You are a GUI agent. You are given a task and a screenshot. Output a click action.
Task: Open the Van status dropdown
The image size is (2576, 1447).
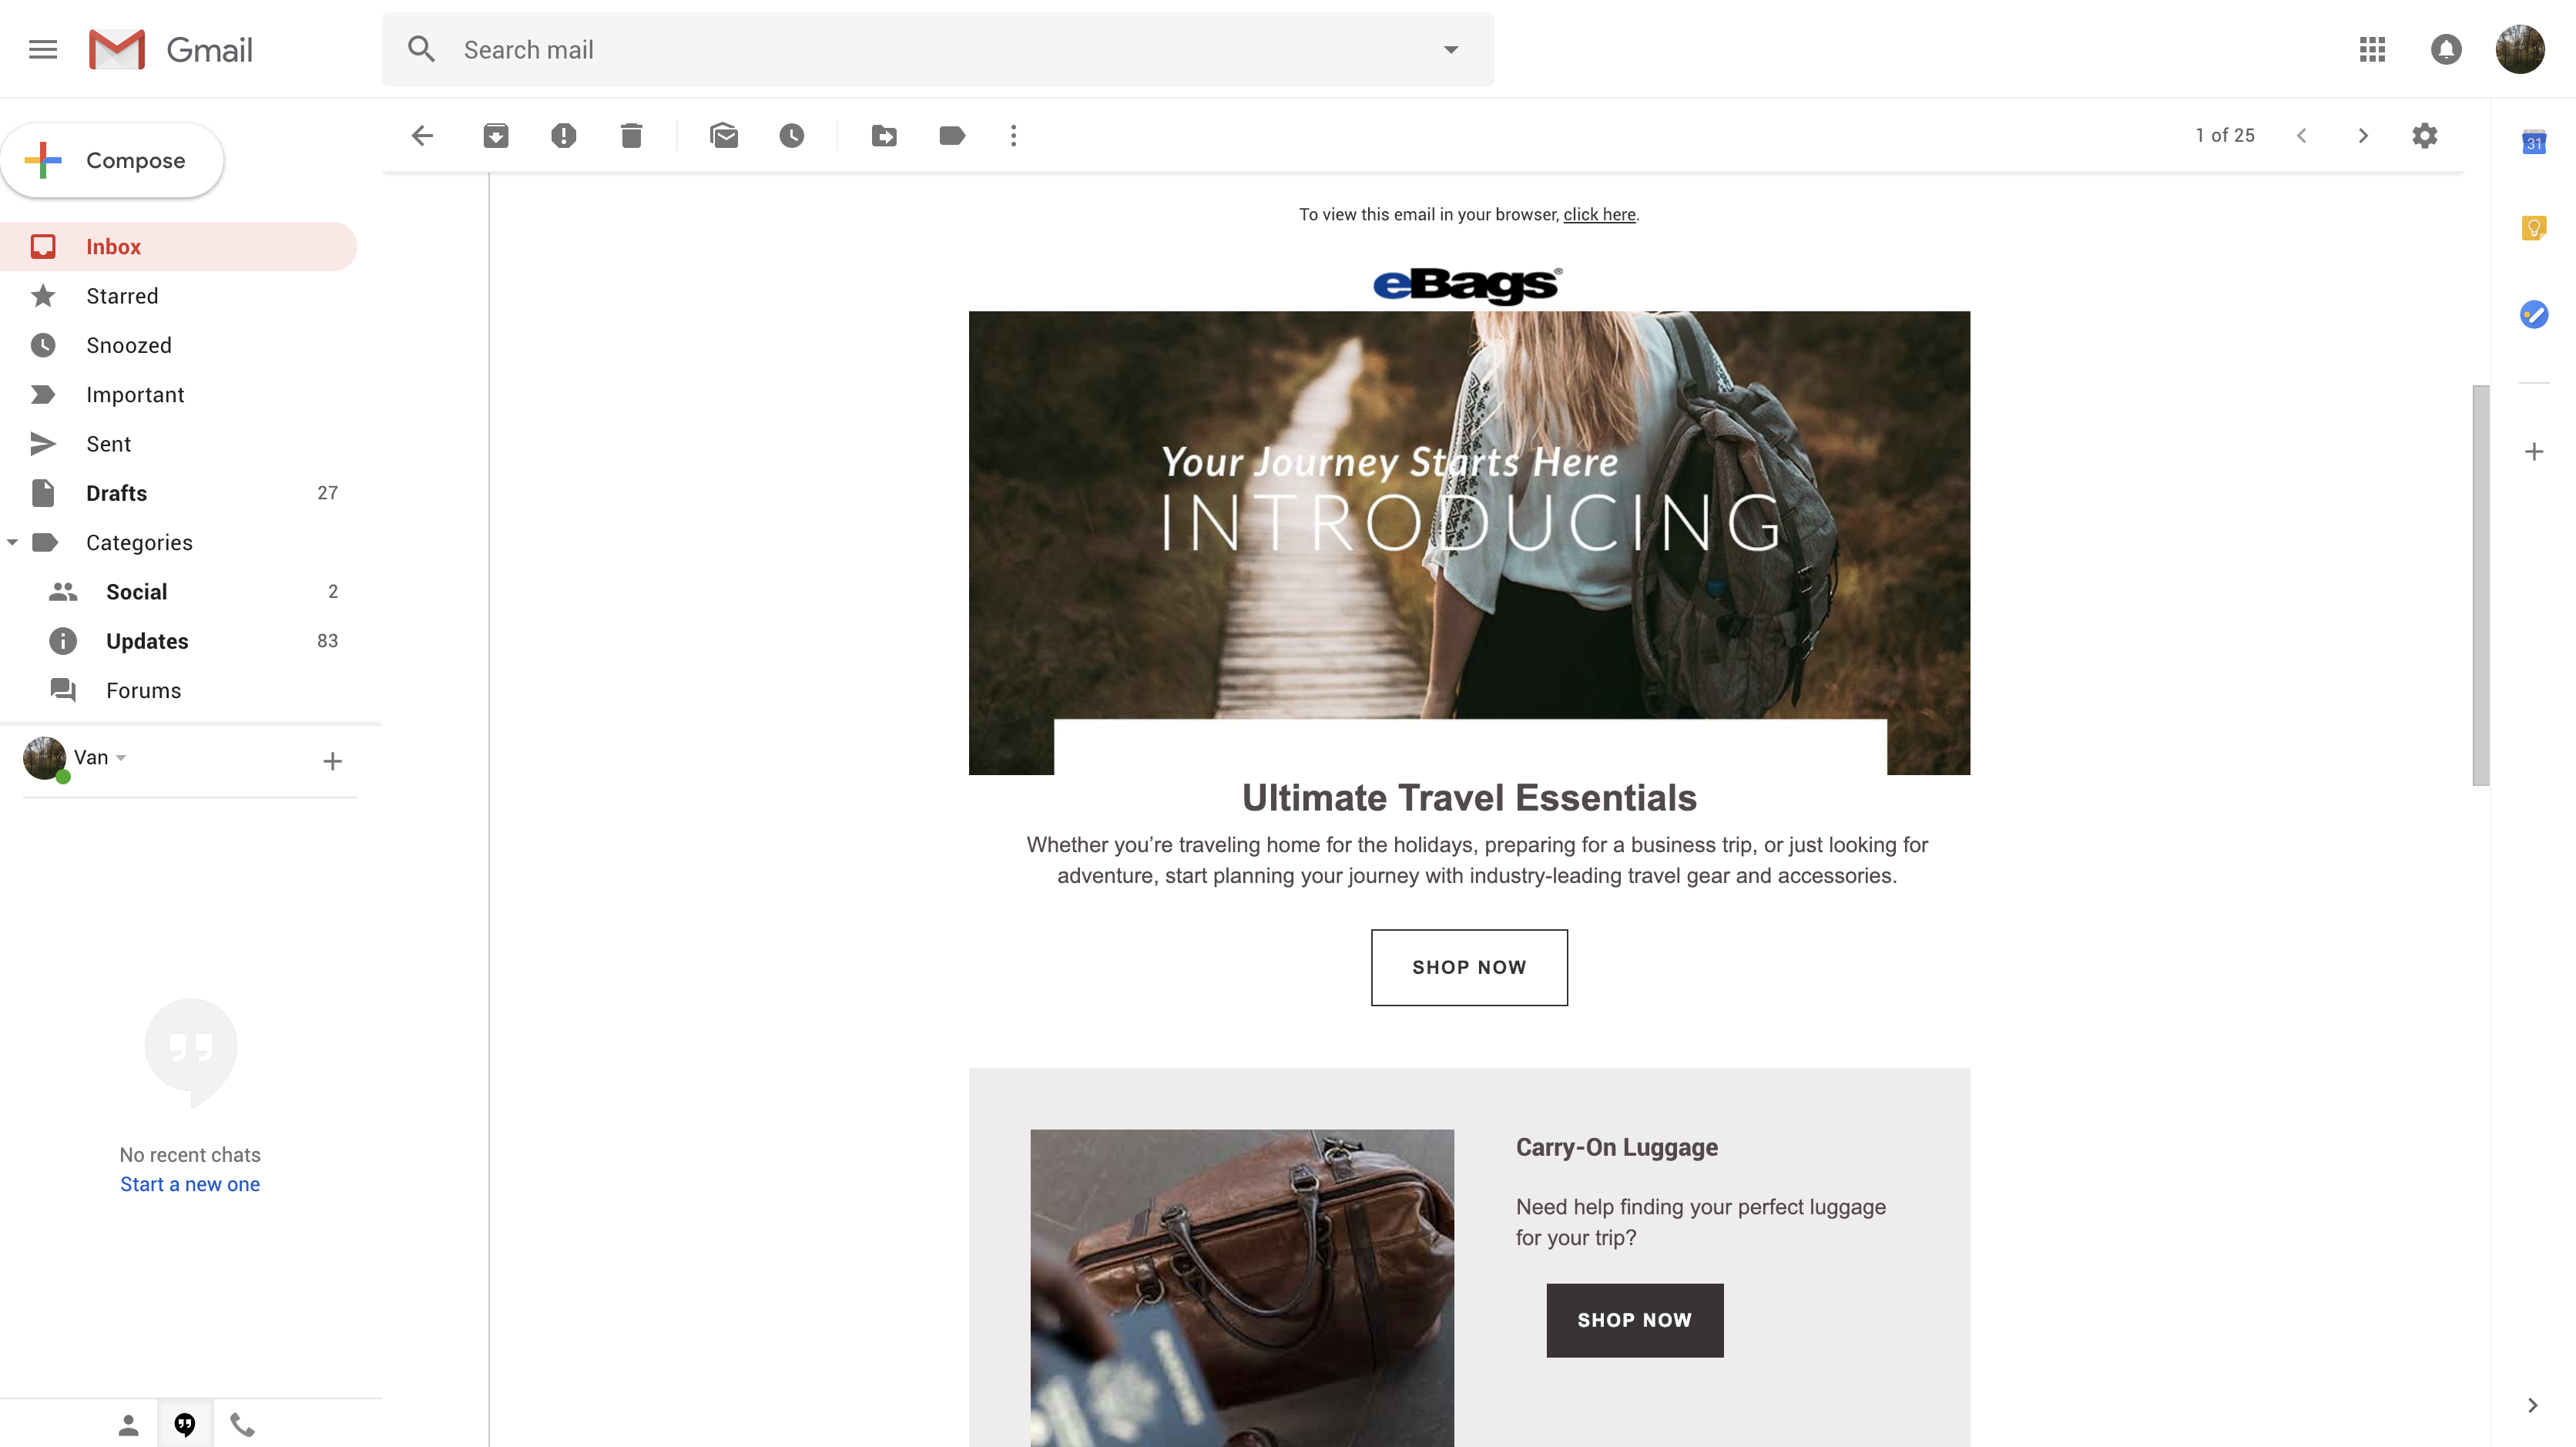click(x=121, y=758)
